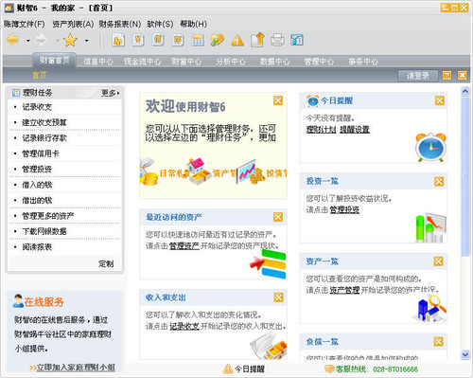Click the 管理资产 link in 最近访问的资产
This screenshot has width=473, height=378.
184,245
